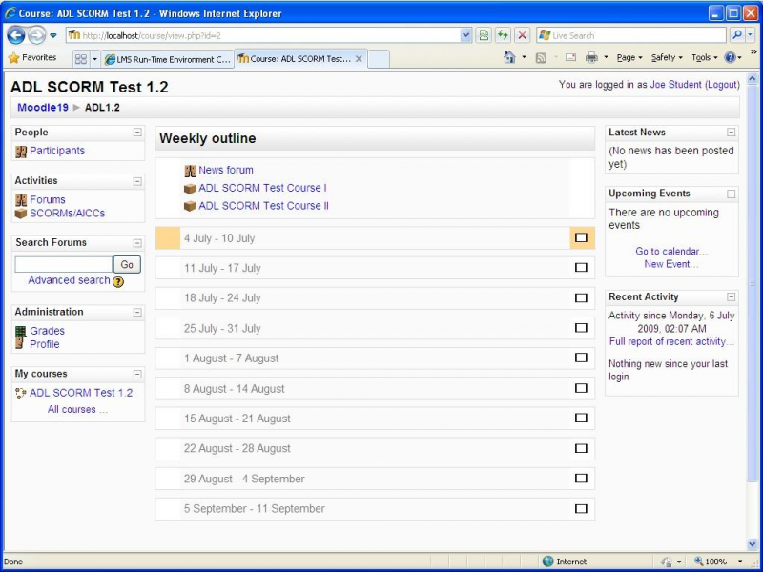Refresh the page with the green arrows icon

503,35
